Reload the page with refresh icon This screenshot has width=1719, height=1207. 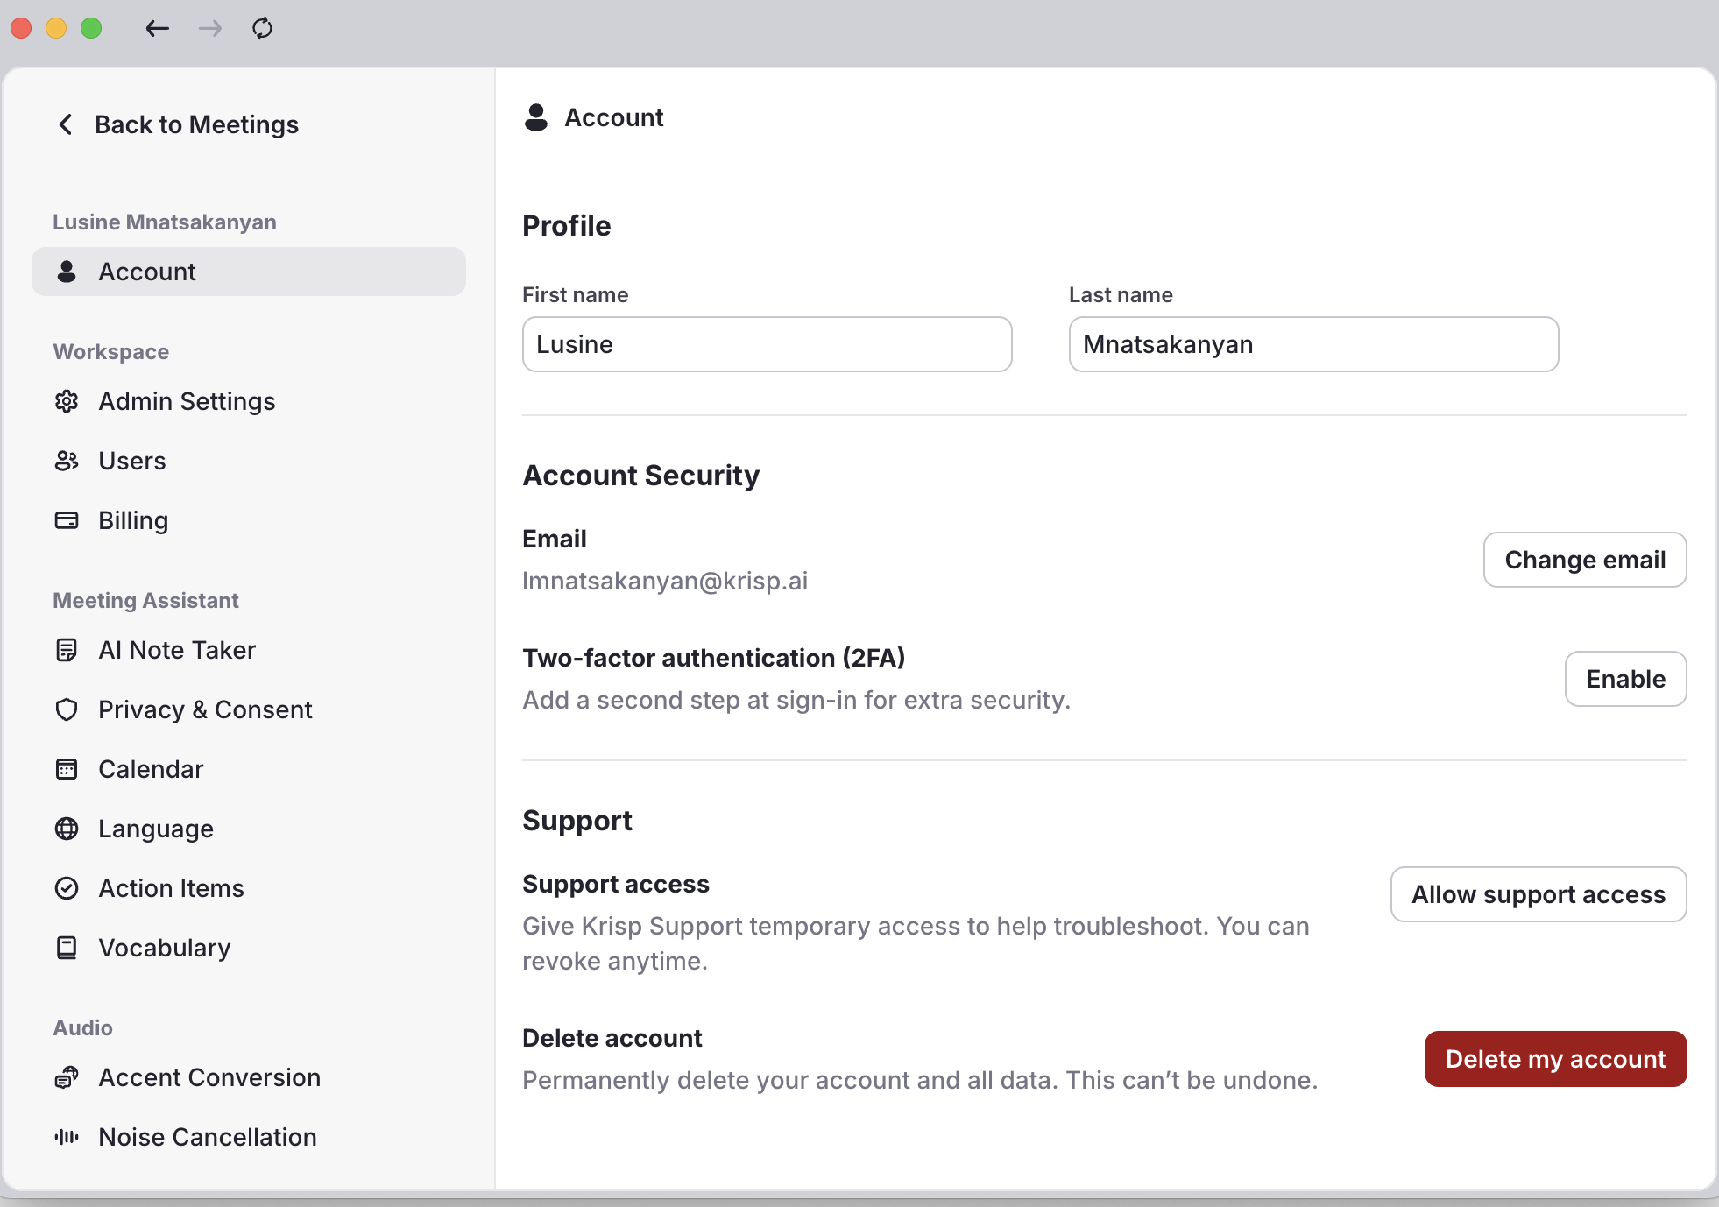point(262,28)
